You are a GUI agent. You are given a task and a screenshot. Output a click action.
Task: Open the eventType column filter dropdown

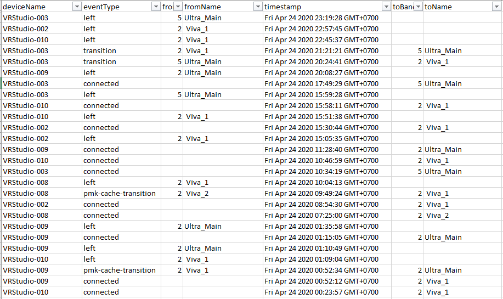pyautogui.click(x=156, y=7)
